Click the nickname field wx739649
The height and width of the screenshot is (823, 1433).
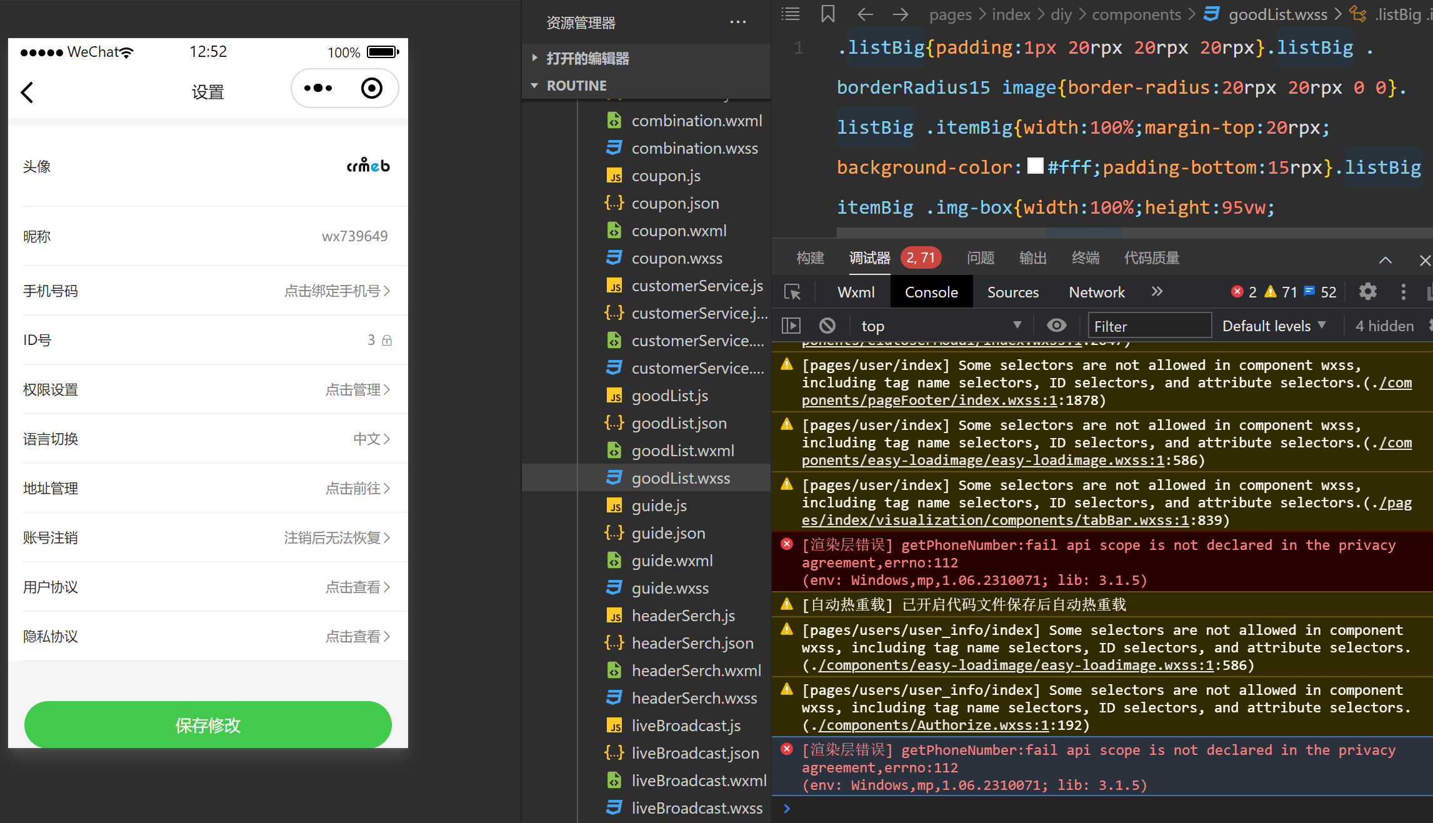pyautogui.click(x=354, y=236)
